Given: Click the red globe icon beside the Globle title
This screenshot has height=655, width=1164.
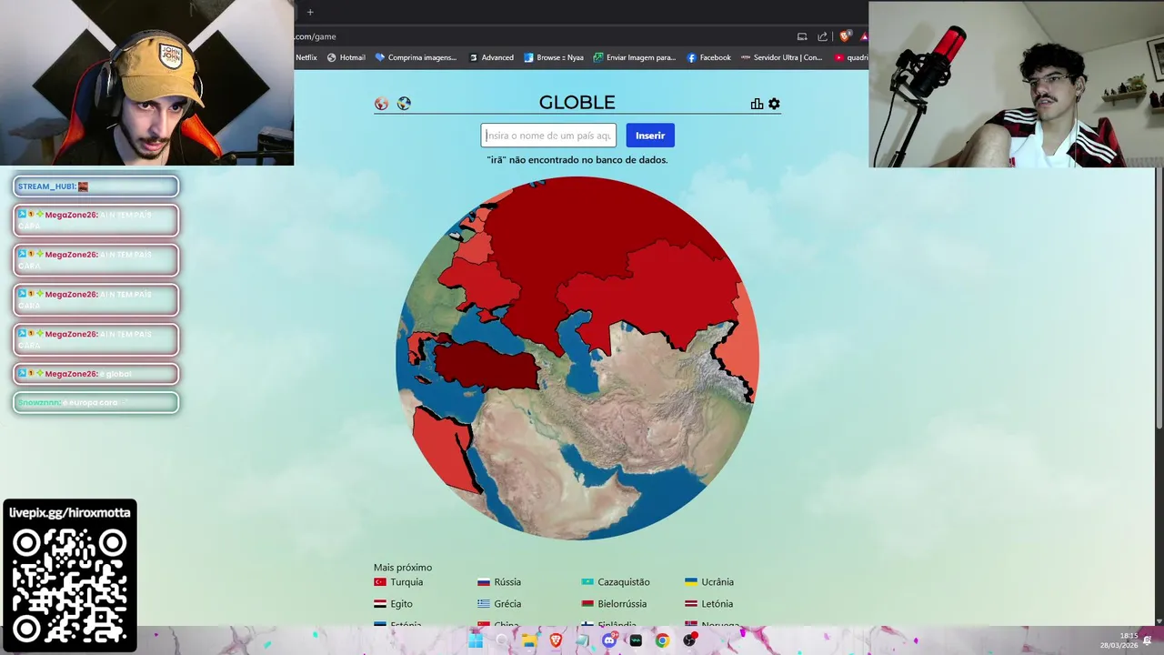Looking at the screenshot, I should point(381,104).
